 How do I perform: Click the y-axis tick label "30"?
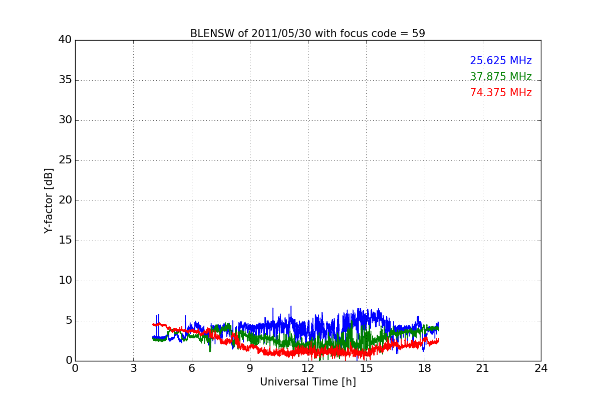65,120
